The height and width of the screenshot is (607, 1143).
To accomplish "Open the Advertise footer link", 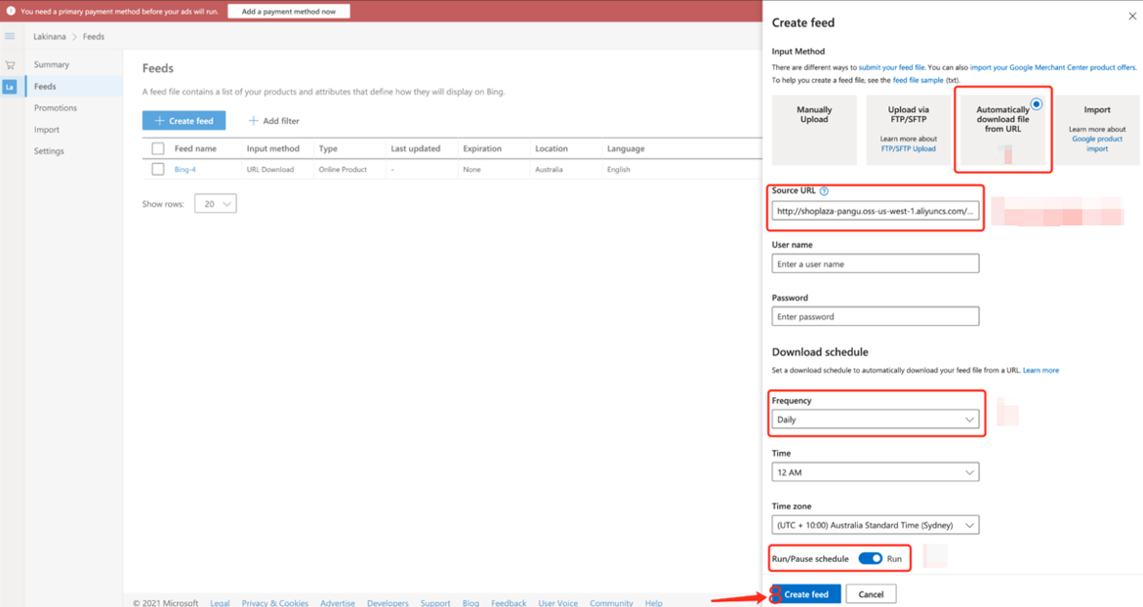I will pos(338,603).
